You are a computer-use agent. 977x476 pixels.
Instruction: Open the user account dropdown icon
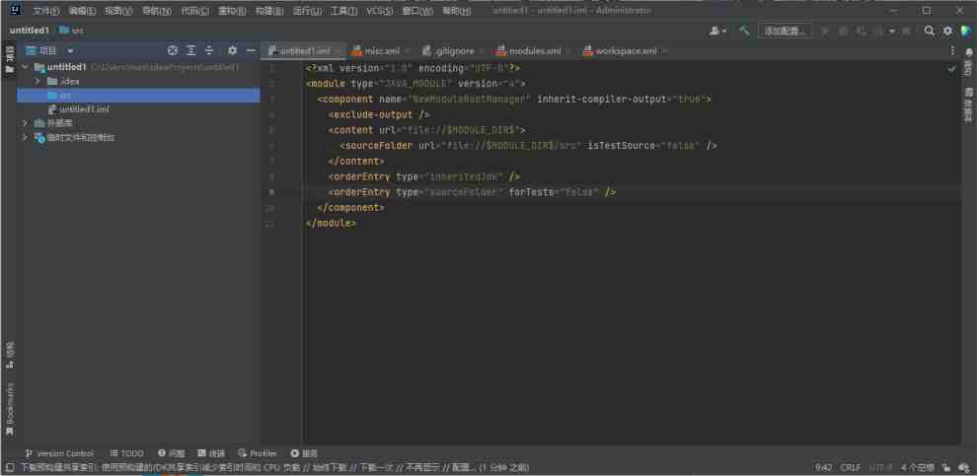tap(717, 31)
